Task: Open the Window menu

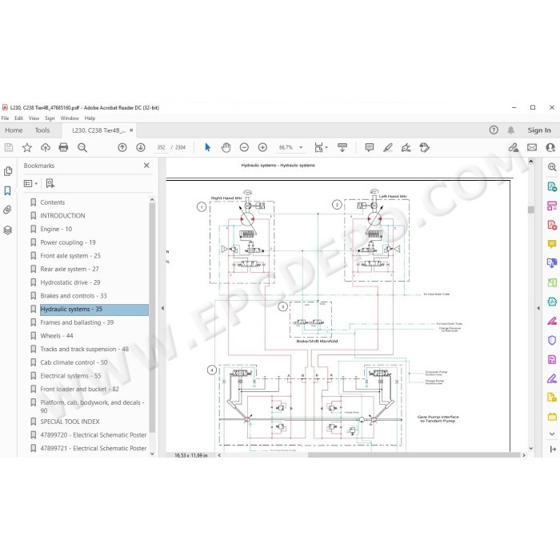Action: click(70, 118)
